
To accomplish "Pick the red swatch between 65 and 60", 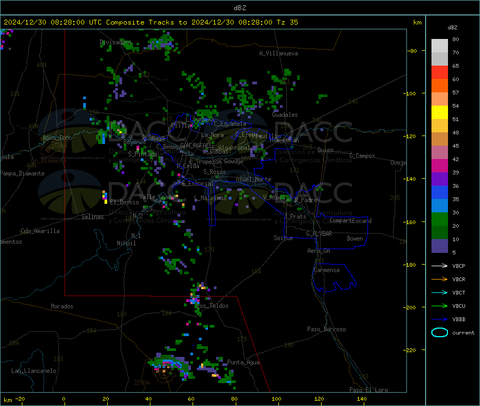I will pyautogui.click(x=439, y=72).
